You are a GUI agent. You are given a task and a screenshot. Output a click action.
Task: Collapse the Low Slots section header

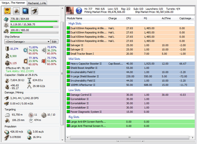click(x=74, y=90)
